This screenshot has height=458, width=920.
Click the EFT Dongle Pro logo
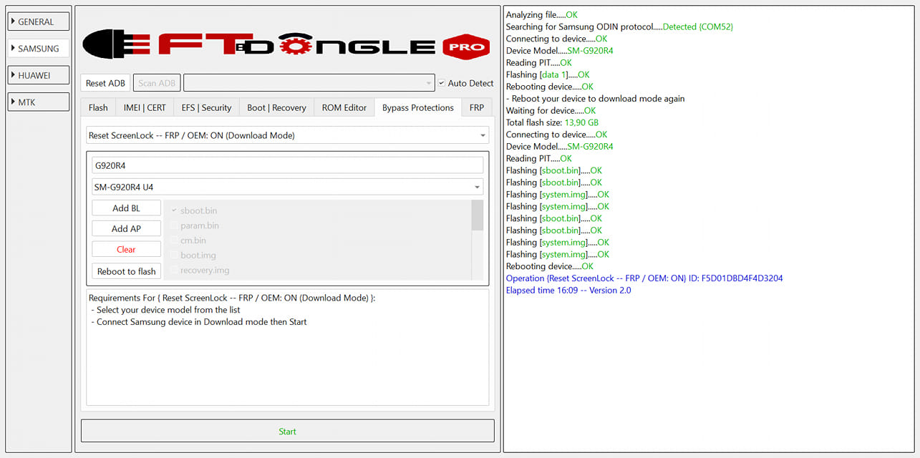[286, 44]
